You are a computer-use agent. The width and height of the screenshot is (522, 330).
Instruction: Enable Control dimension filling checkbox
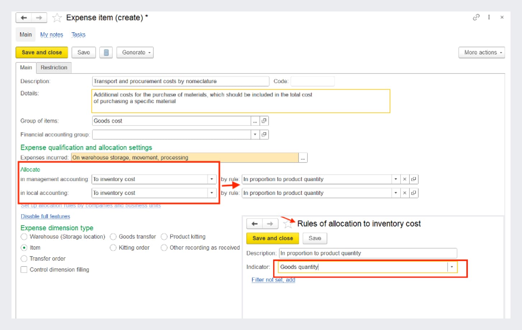(24, 270)
